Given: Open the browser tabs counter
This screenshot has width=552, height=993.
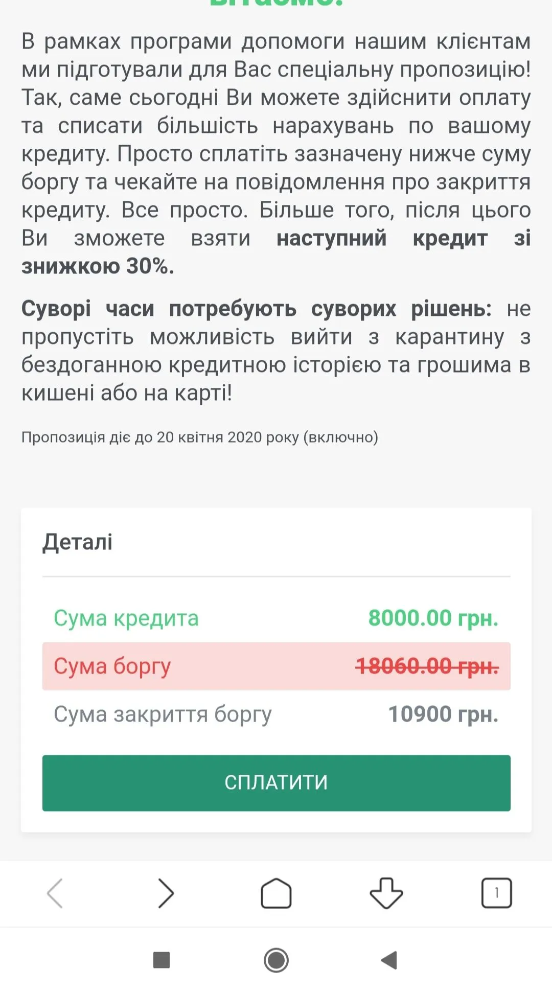Looking at the screenshot, I should (x=496, y=893).
